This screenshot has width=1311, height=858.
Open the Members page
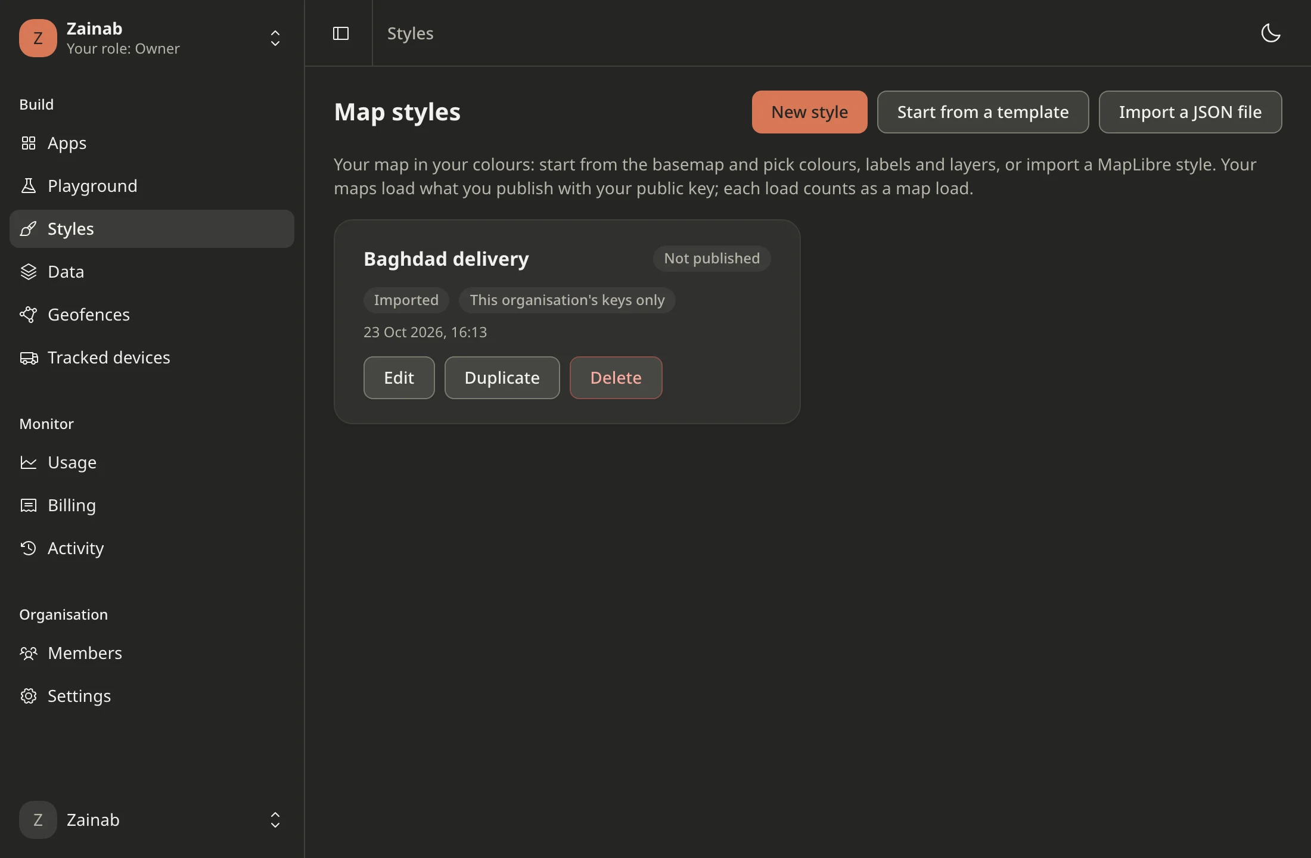[152, 653]
